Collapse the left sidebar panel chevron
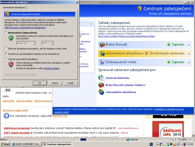Viewport: 195px width, 147px height. [x=91, y=24]
